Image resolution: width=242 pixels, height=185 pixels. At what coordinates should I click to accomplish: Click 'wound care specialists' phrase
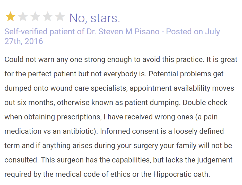coord(89,88)
